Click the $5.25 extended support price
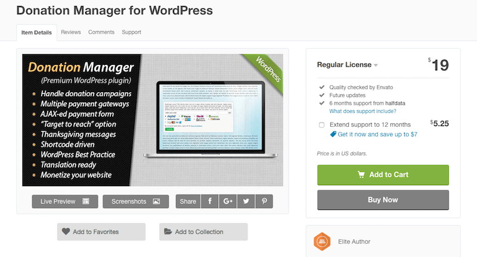Screen dimensions: 477x257 [x=439, y=124]
